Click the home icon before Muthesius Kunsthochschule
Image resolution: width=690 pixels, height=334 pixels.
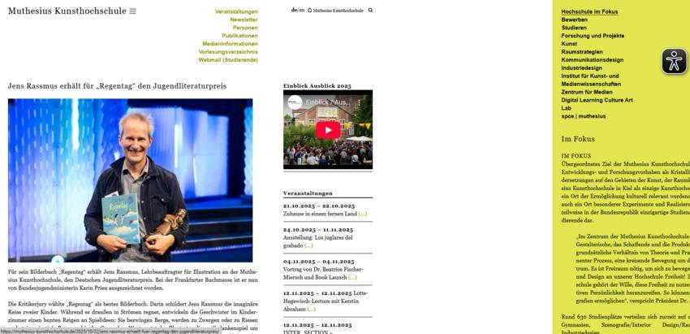tap(309, 11)
